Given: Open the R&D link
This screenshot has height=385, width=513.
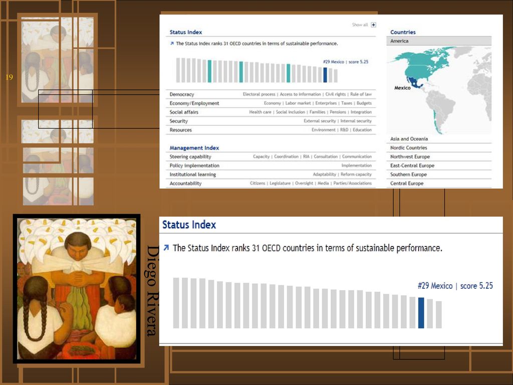Looking at the screenshot, I should click(x=344, y=130).
